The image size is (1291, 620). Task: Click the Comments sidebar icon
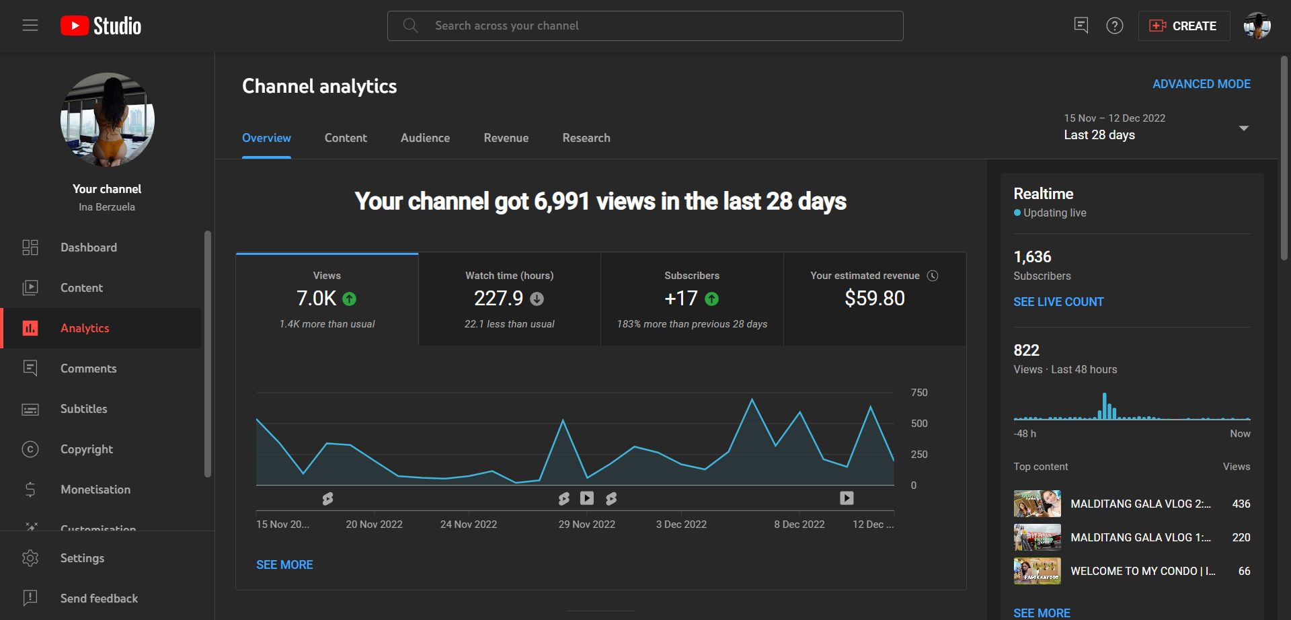[x=30, y=369]
